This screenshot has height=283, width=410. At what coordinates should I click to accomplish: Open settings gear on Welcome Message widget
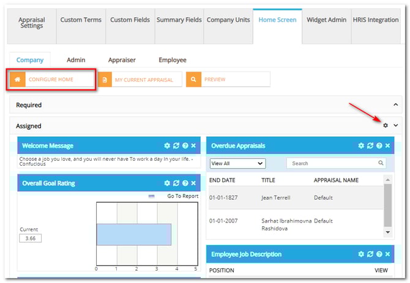pos(167,146)
